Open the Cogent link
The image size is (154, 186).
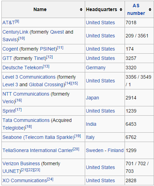[10, 49]
